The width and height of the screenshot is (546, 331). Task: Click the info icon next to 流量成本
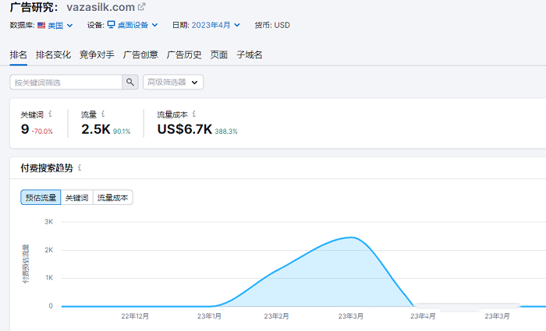coord(194,114)
